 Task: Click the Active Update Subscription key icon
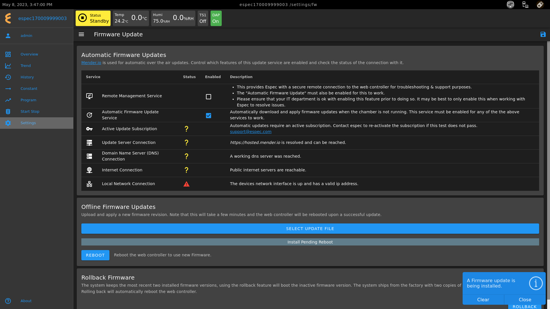click(89, 129)
